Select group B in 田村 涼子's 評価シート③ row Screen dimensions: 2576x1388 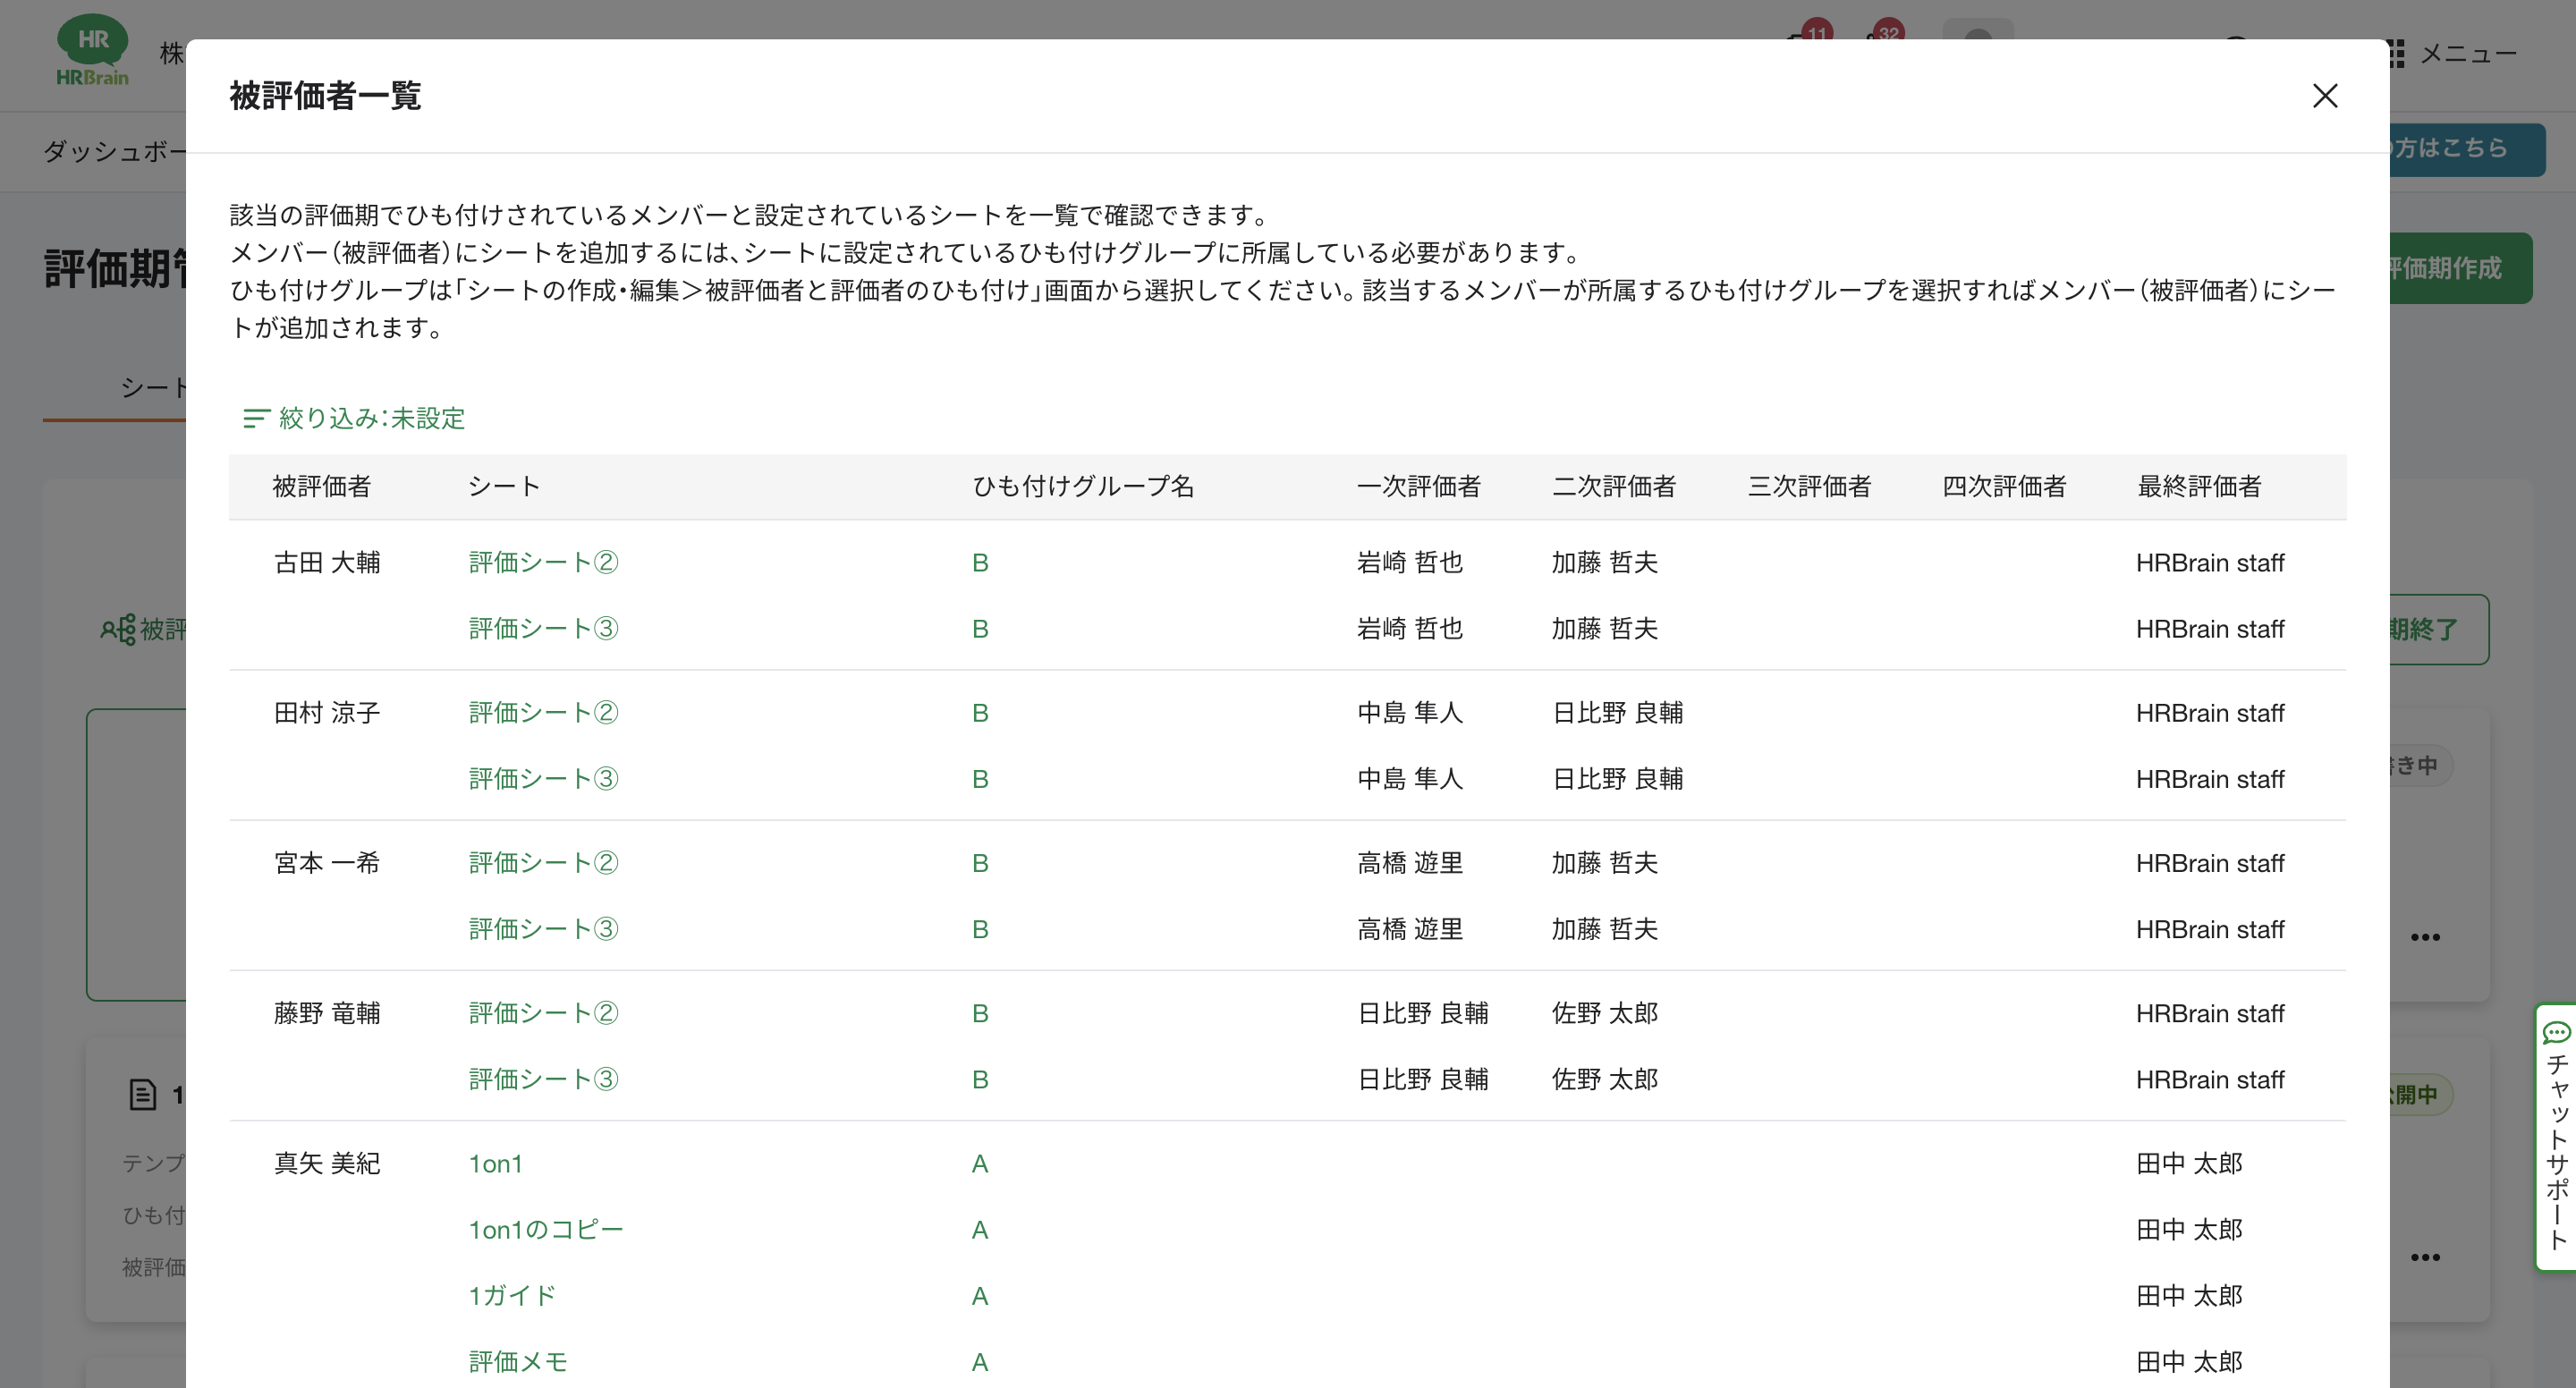[980, 779]
